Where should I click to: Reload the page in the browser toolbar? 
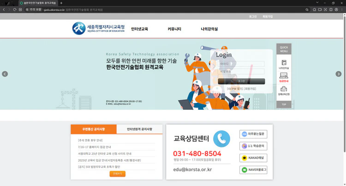click(x=15, y=9)
